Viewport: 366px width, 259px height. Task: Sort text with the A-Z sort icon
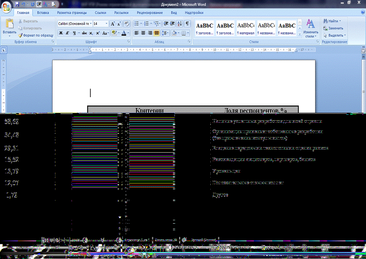click(180, 24)
